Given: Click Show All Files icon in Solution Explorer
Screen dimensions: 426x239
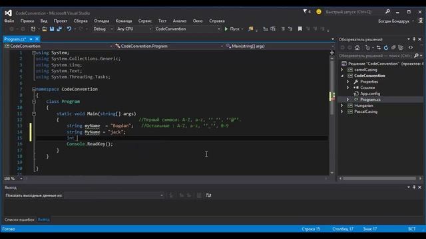Looking at the screenshot, I should 401,48.
